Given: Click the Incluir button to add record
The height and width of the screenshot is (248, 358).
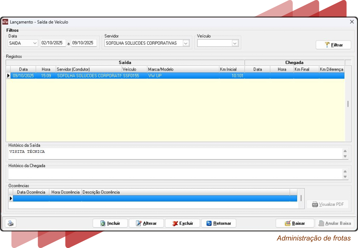Looking at the screenshot, I should click(x=110, y=223).
